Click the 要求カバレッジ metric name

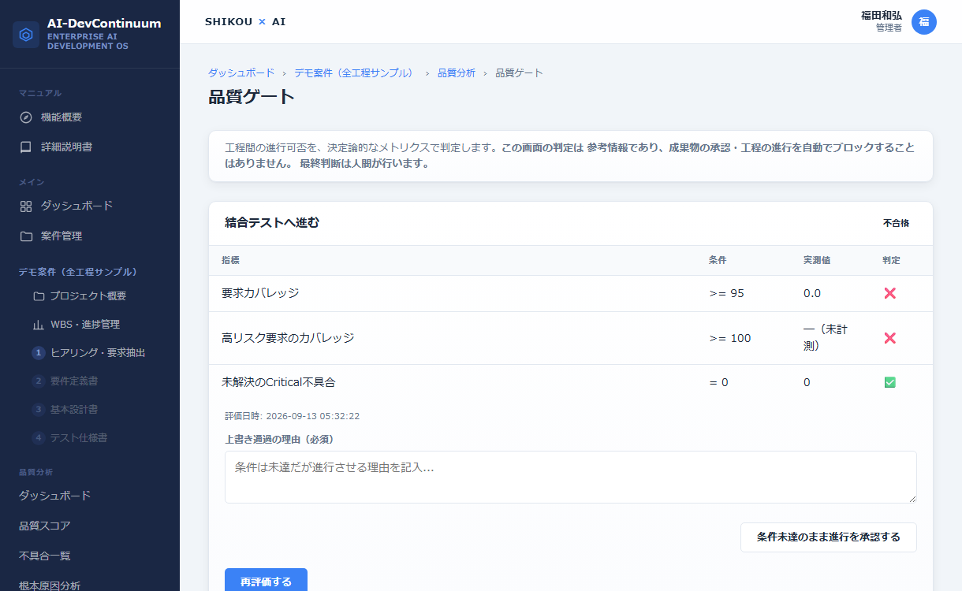click(x=260, y=293)
